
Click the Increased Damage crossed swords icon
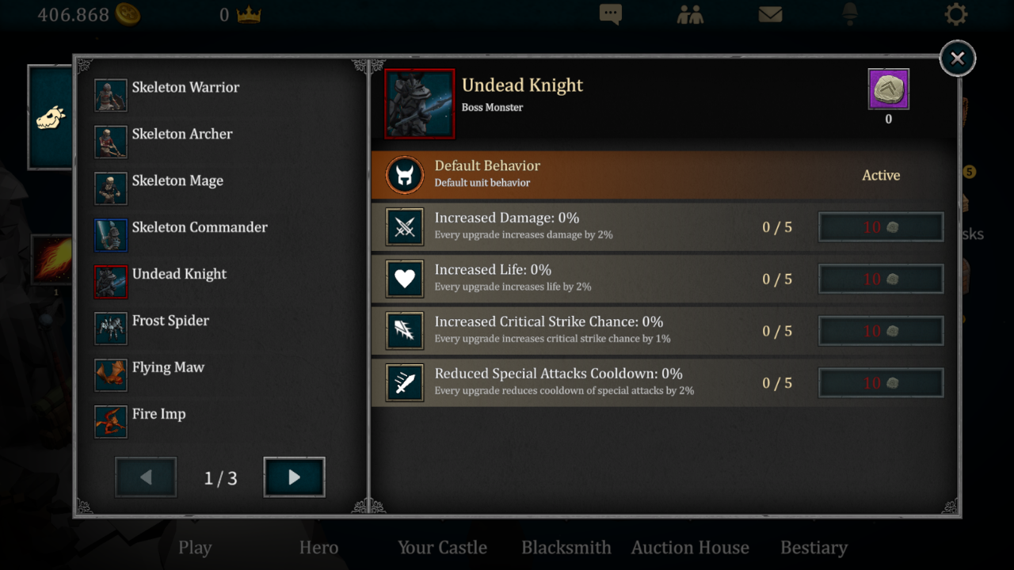click(405, 227)
